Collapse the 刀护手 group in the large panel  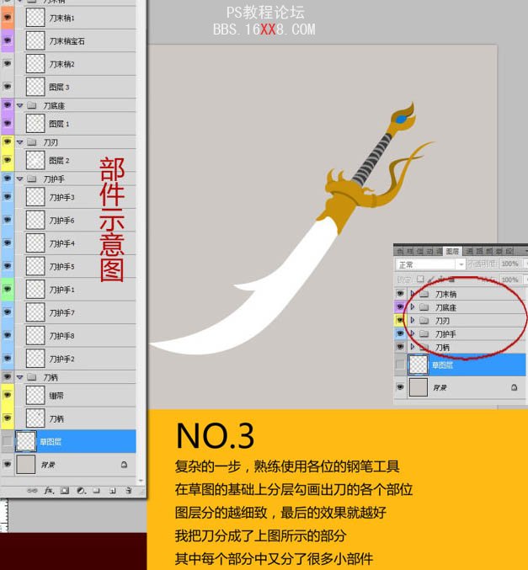pyautogui.click(x=20, y=178)
